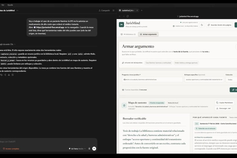Click the 'Redacción local' badge
Image resolution: width=237 pixels, height=158 pixels.
point(173,103)
